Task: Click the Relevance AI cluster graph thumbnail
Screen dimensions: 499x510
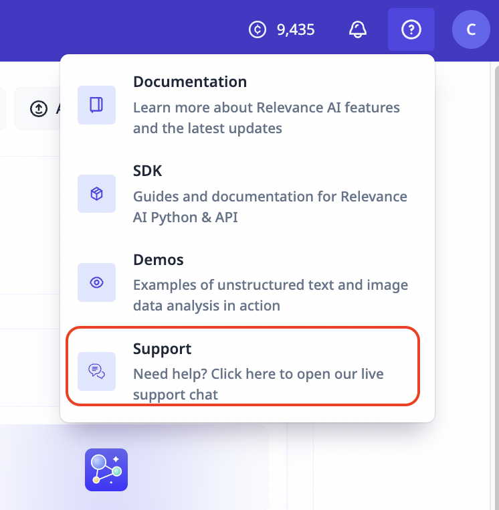Action: pos(106,470)
